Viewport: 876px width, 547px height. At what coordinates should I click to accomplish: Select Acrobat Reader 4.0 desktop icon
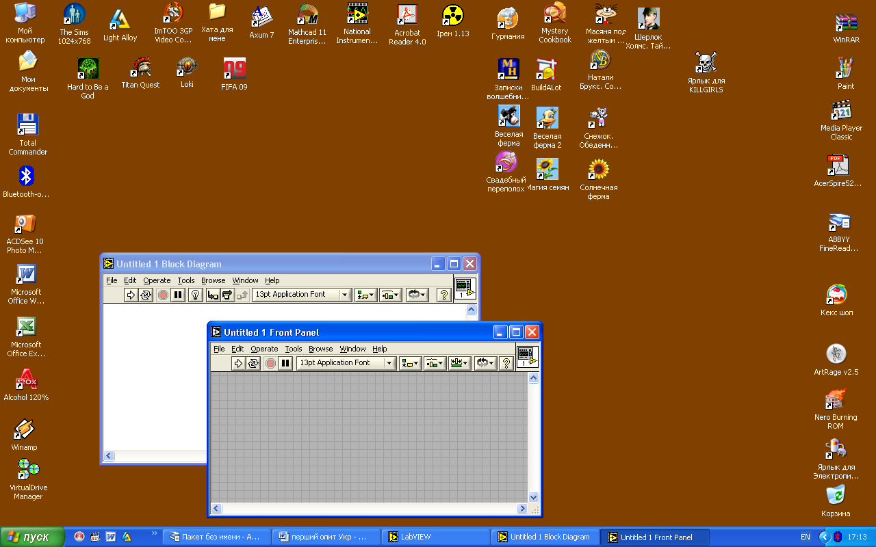(x=407, y=25)
